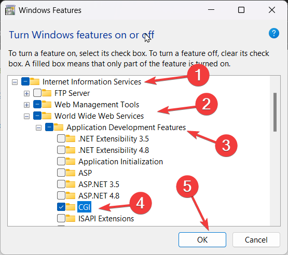Select the Internet Information Services label
Screen dimensions: 288x255
click(92, 82)
